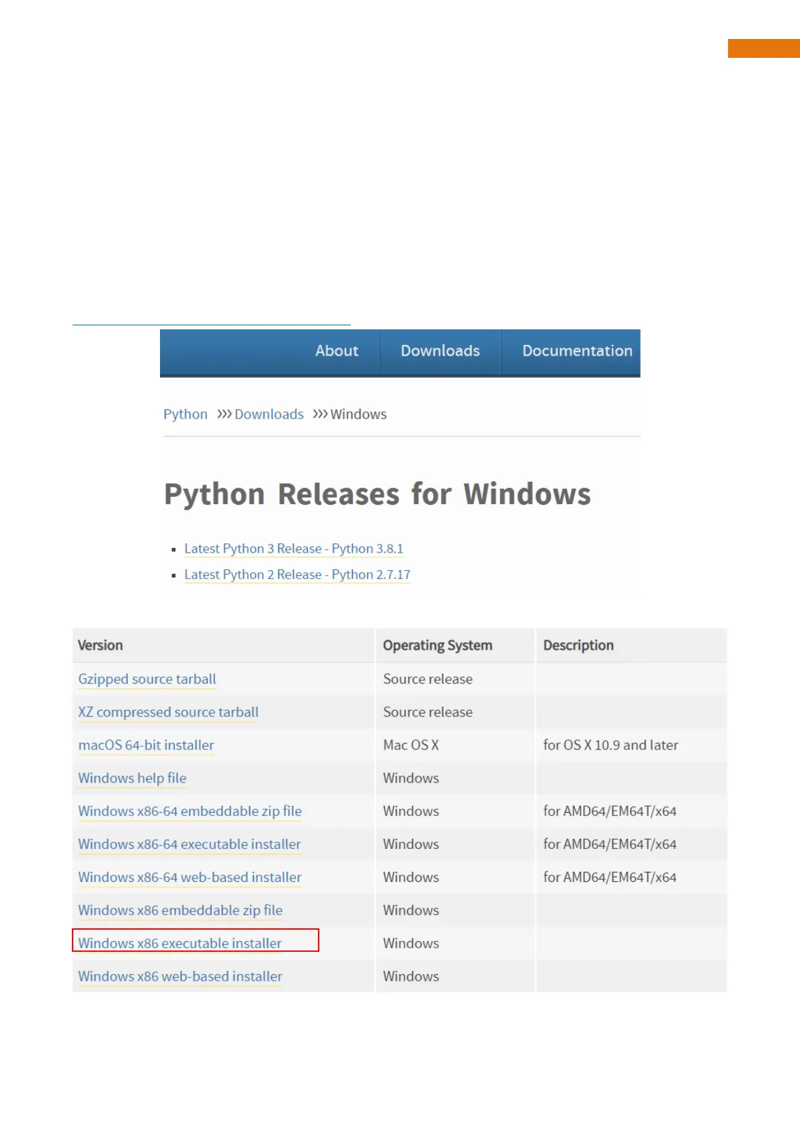This screenshot has width=800, height=1132.
Task: Select Windows cell in x86 embeddable zip row
Action: pos(411,910)
